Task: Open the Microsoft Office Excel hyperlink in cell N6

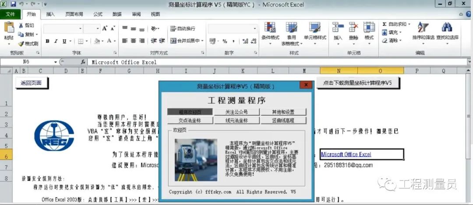Action: (346, 154)
